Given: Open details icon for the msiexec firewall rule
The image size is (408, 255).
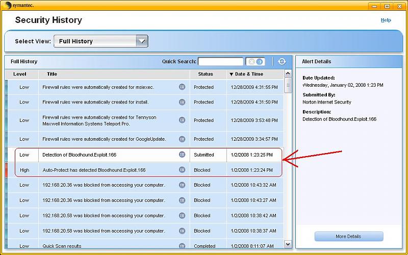Looking at the screenshot, I should point(182,87).
